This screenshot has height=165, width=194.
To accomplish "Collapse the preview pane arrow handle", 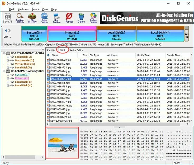I will point(119,127).
